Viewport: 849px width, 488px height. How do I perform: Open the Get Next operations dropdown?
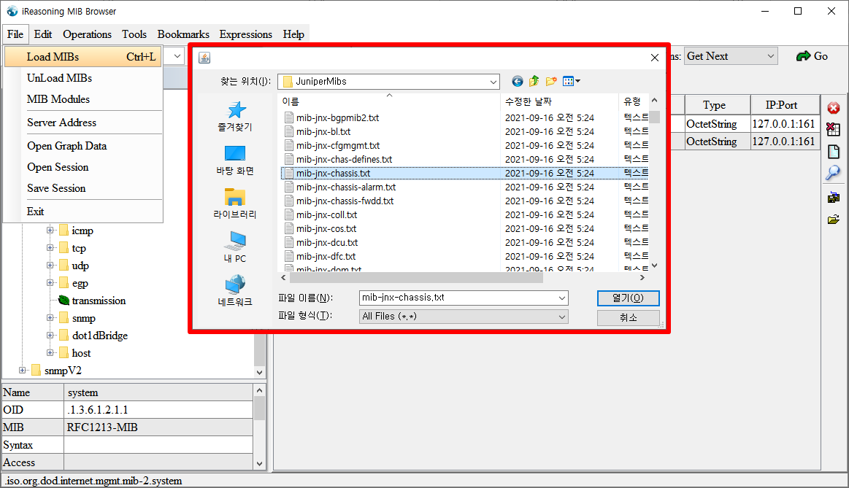click(770, 56)
